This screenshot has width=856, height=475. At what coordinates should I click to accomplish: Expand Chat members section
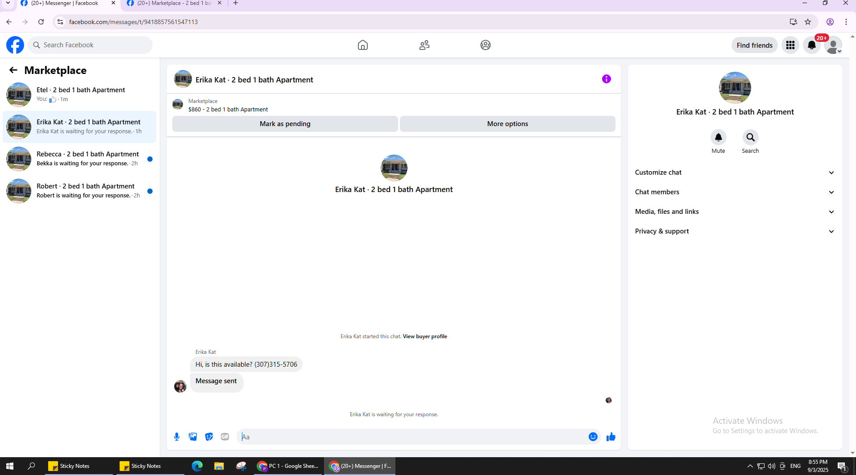tap(735, 192)
